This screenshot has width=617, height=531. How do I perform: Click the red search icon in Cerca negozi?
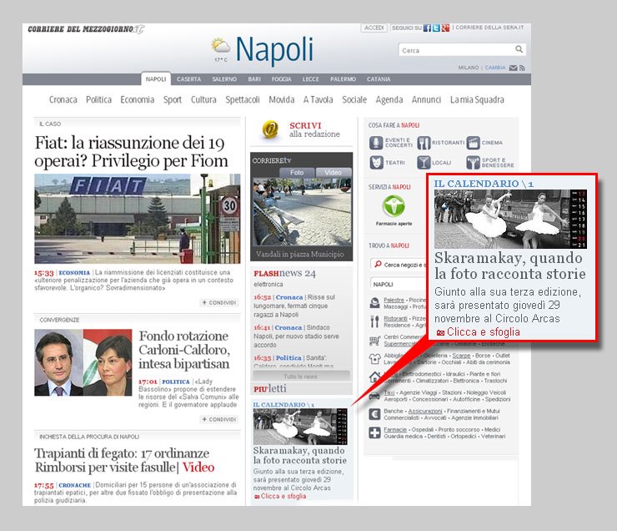coord(378,264)
